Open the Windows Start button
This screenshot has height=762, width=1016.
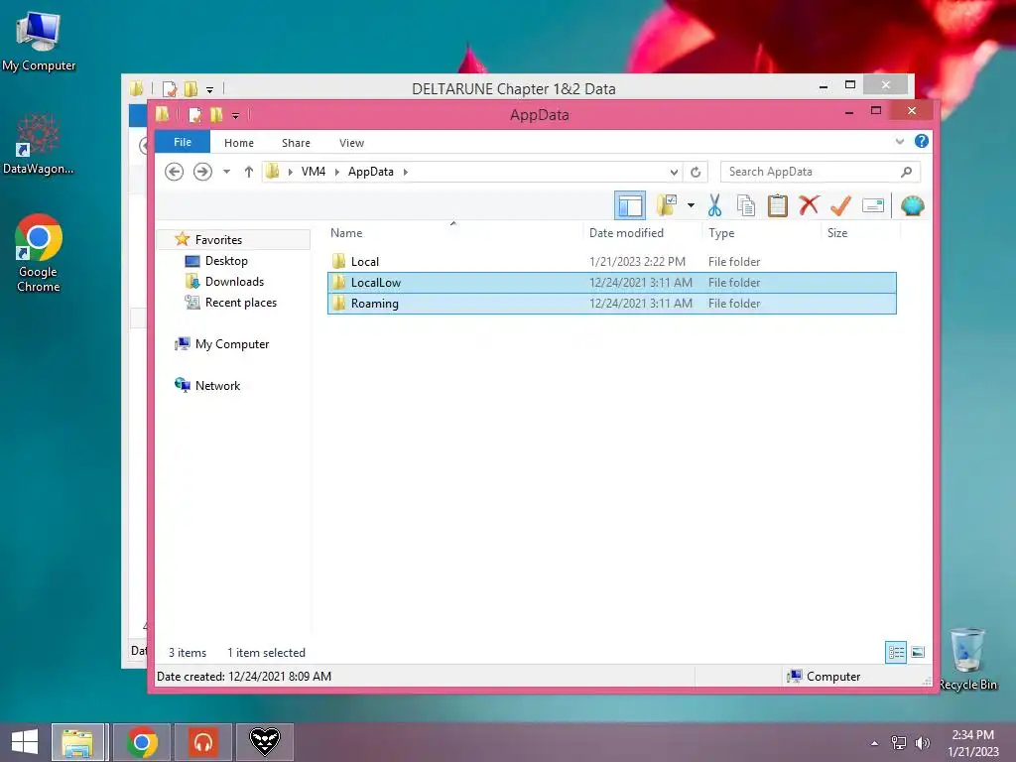pyautogui.click(x=25, y=742)
